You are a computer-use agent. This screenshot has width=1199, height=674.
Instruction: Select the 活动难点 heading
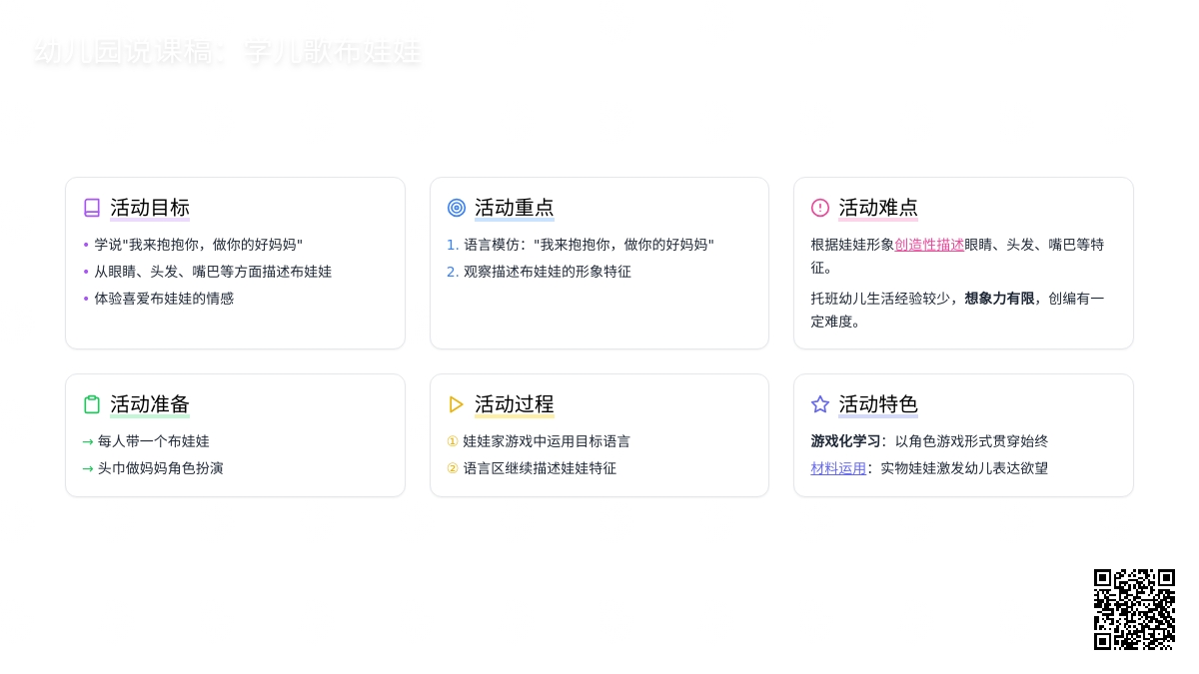coord(878,208)
